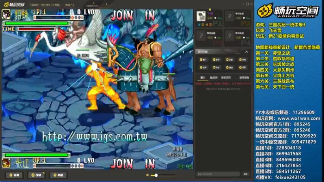Click the third button in second function row
The width and height of the screenshot is (324, 182).
pos(229,68)
